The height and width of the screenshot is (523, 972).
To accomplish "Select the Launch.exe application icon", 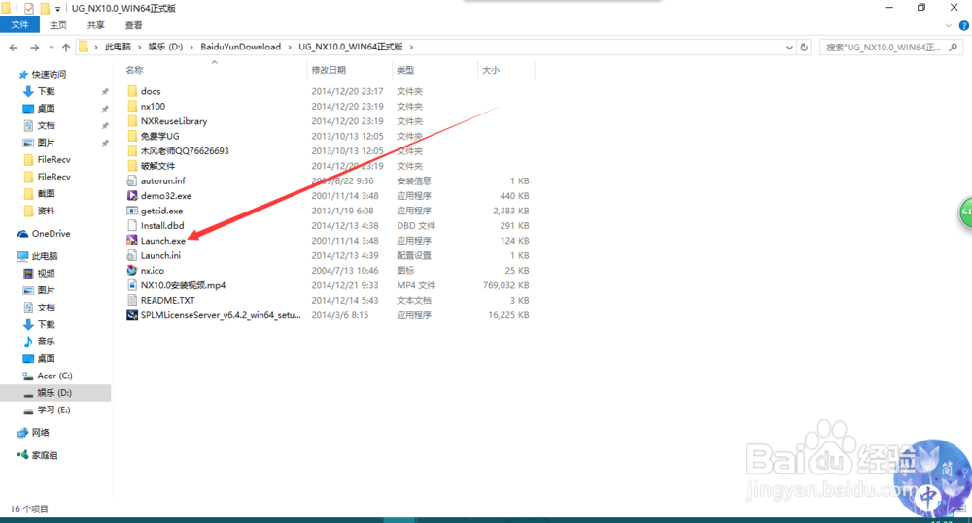I will (x=132, y=240).
